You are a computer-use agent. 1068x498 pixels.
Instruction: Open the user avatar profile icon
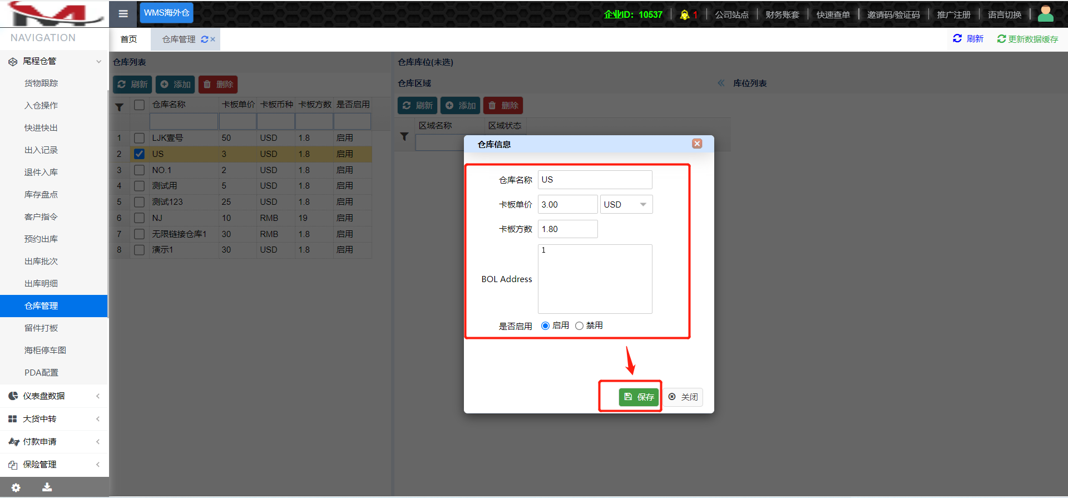click(x=1046, y=14)
